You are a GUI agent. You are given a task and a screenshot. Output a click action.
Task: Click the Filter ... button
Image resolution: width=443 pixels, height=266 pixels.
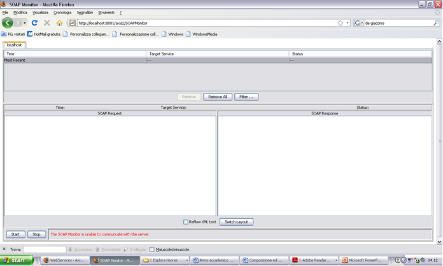coord(246,97)
